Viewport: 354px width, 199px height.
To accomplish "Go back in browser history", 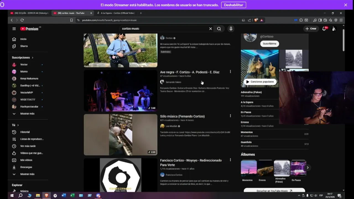I will 12,20.
